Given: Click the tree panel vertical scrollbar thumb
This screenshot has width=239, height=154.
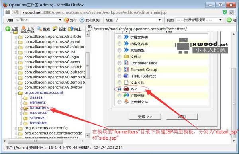Looking at the screenshot, I should coord(88,66).
